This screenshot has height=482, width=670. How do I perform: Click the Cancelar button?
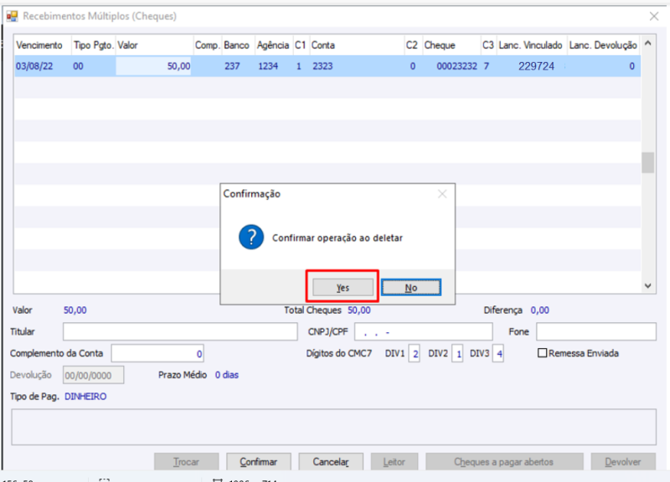(331, 462)
